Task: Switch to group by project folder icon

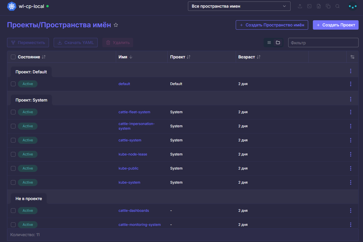Action: pos(278,43)
